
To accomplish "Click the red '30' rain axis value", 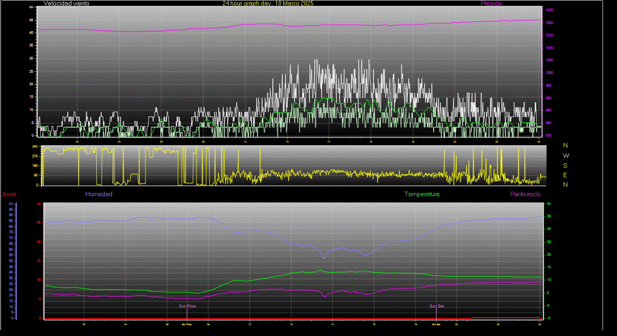I will (39, 204).
